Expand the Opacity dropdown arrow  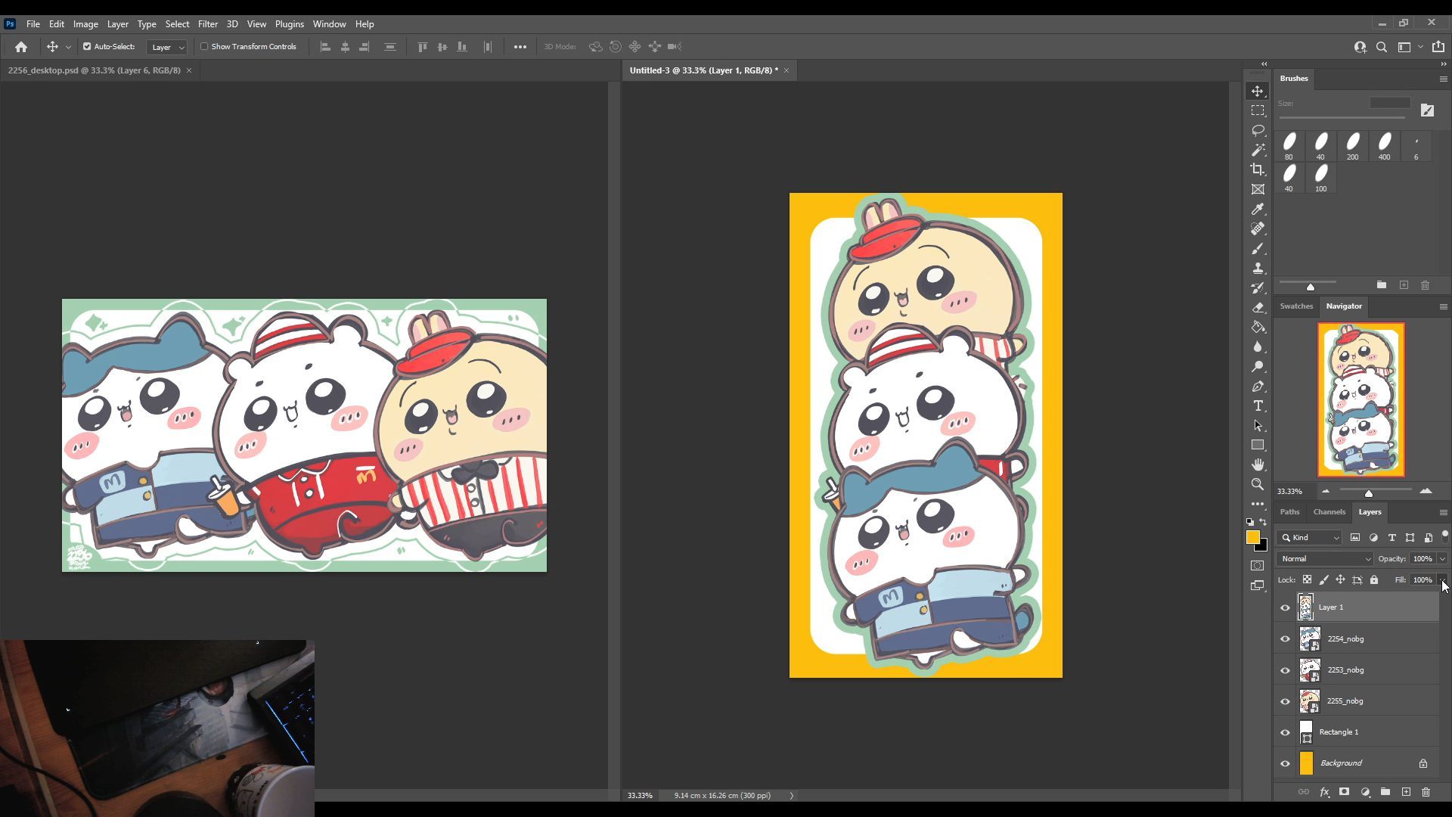[x=1442, y=559]
